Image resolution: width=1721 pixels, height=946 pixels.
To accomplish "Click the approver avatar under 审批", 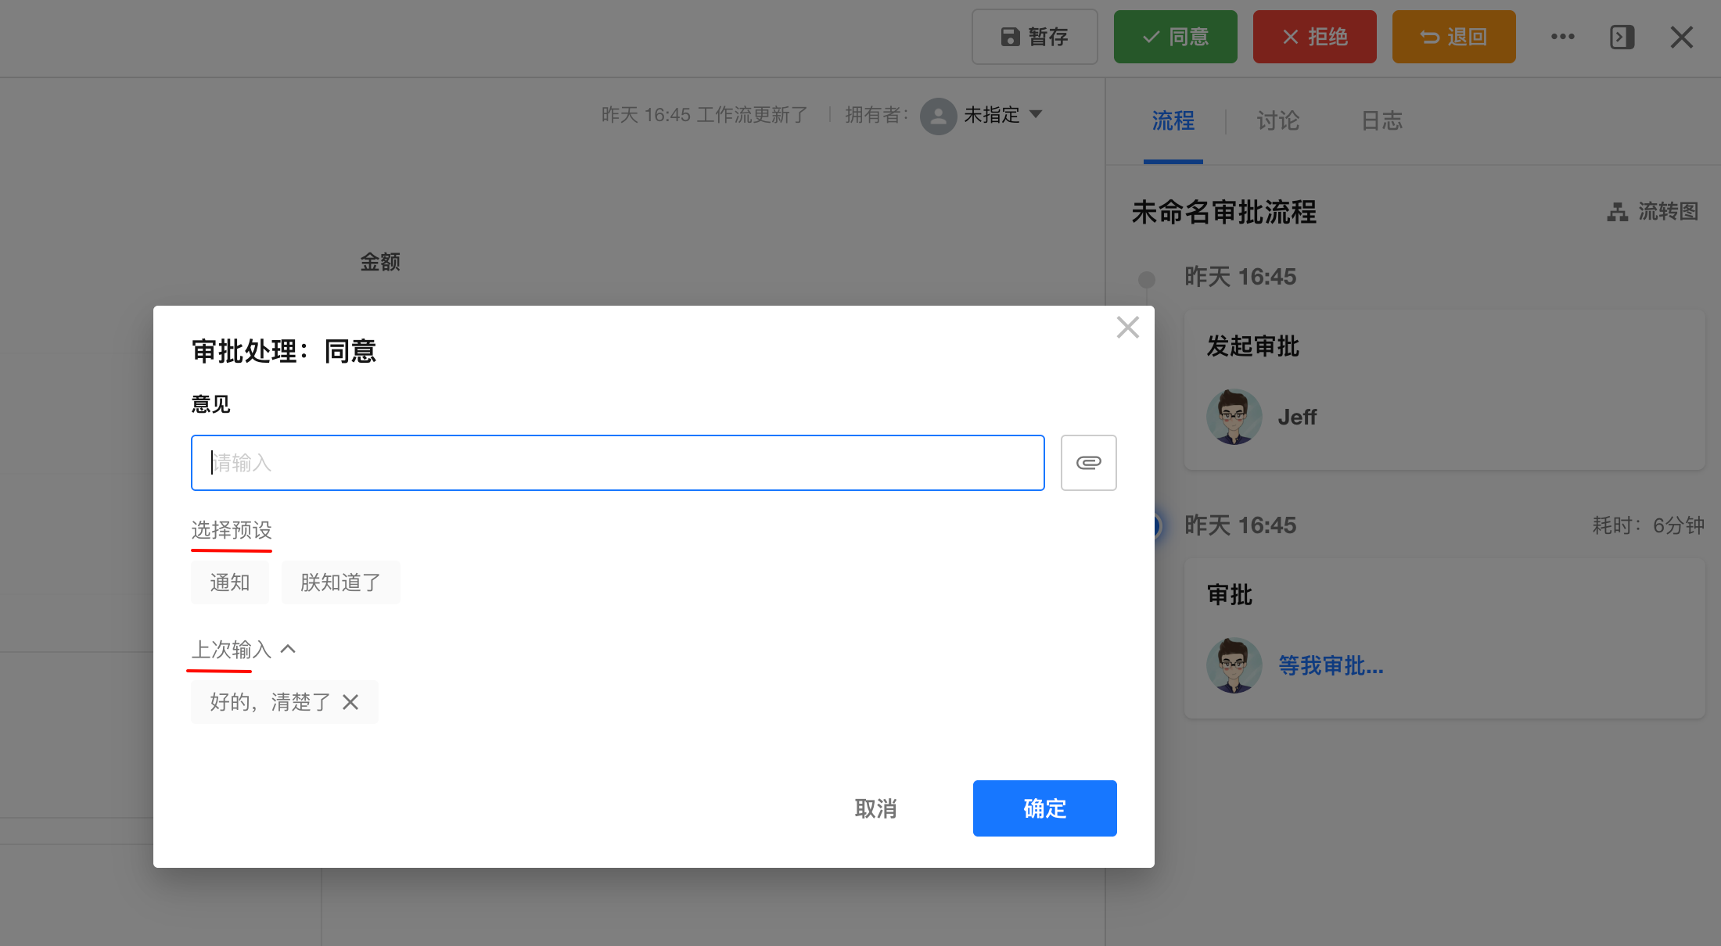I will click(x=1234, y=665).
